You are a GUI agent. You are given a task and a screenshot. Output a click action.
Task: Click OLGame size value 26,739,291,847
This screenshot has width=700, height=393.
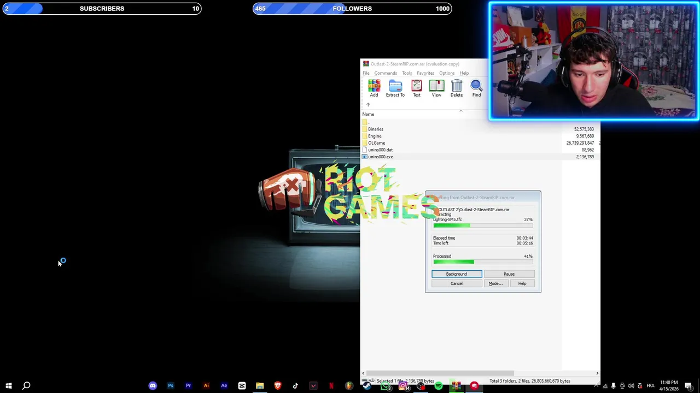tap(580, 143)
